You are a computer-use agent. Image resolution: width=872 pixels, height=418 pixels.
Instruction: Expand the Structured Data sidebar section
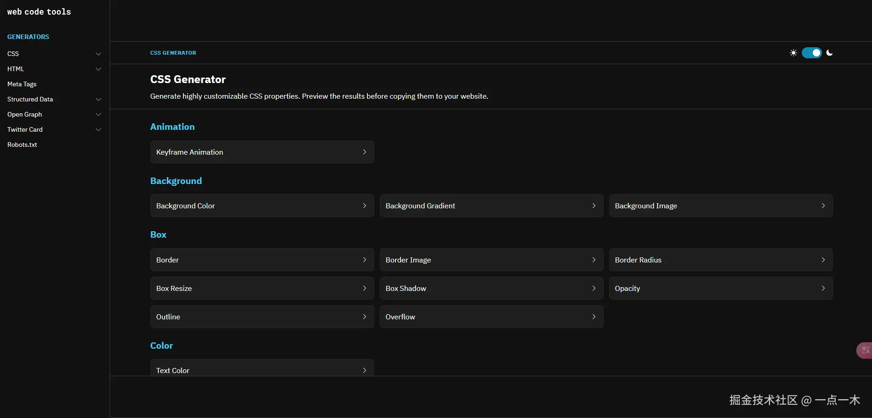[98, 99]
